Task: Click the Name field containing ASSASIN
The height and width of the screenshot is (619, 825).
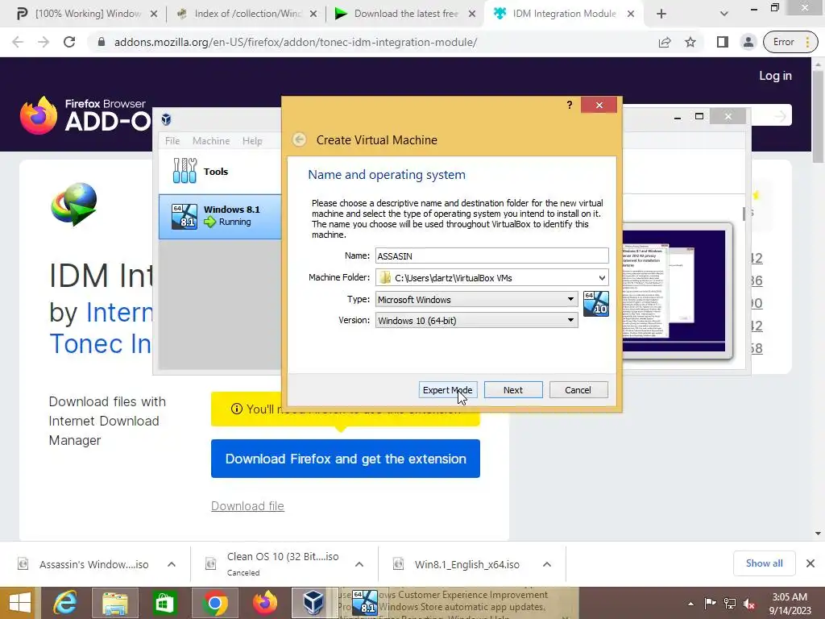Action: coord(492,255)
